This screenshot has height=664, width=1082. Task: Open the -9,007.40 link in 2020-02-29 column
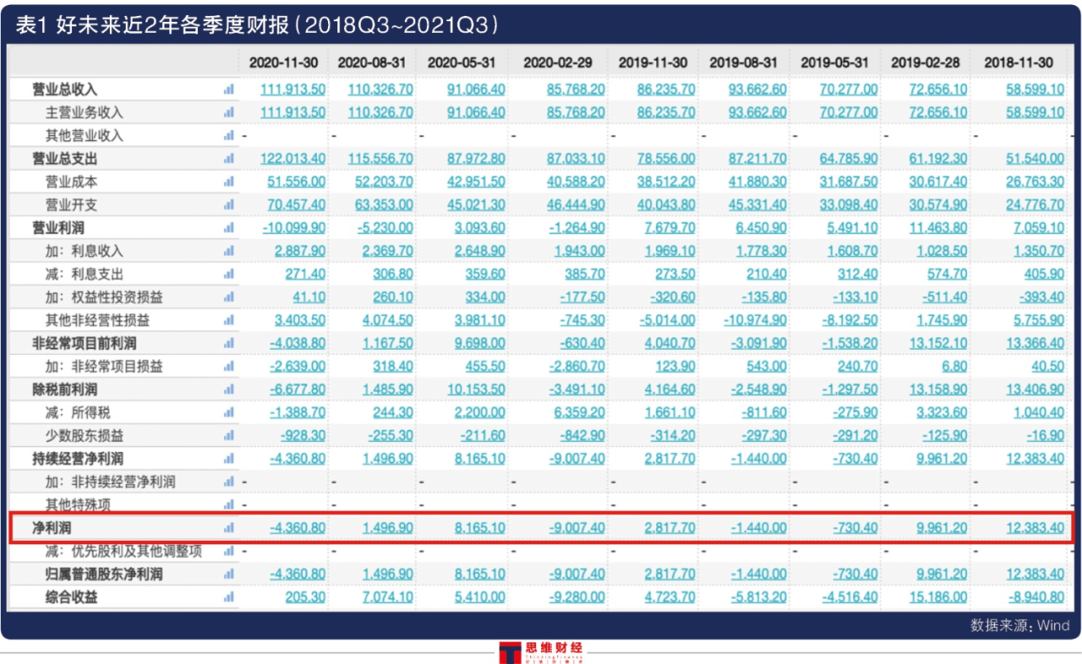click(571, 525)
